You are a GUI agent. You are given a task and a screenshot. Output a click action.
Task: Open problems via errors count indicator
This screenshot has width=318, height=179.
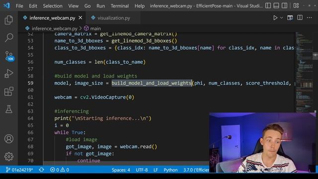coord(54,170)
